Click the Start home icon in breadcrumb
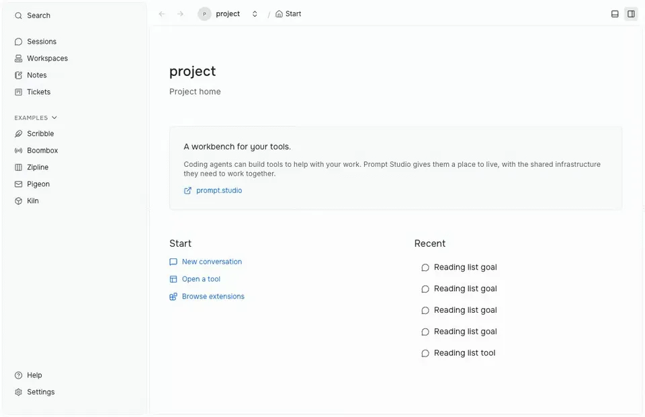The width and height of the screenshot is (645, 417). (279, 14)
